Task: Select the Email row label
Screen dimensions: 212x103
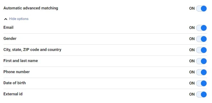Action: (x=8, y=28)
